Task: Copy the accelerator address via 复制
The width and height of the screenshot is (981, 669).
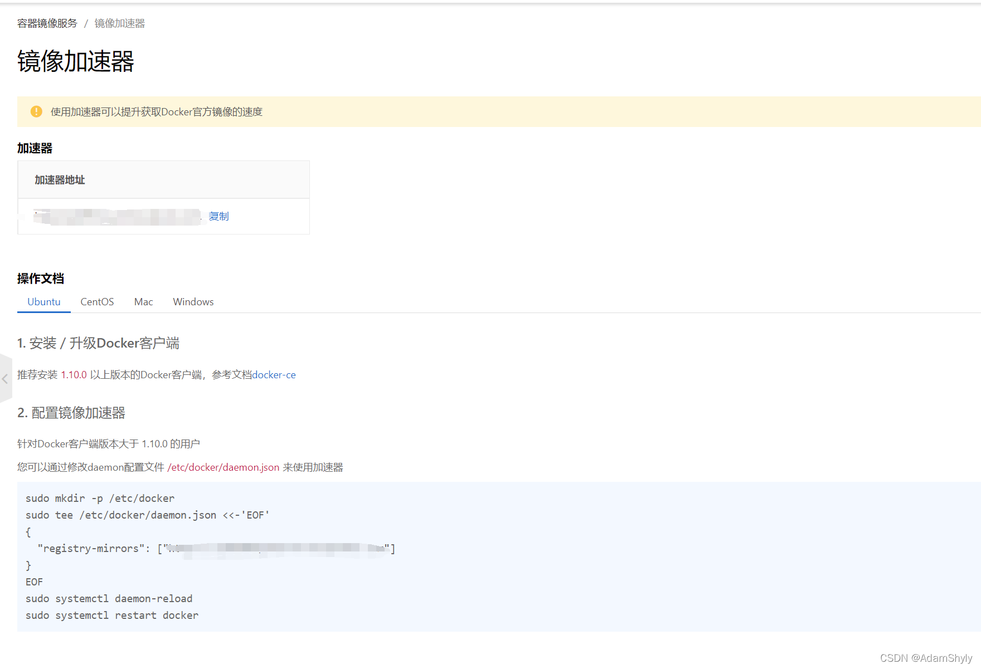Action: pos(218,216)
